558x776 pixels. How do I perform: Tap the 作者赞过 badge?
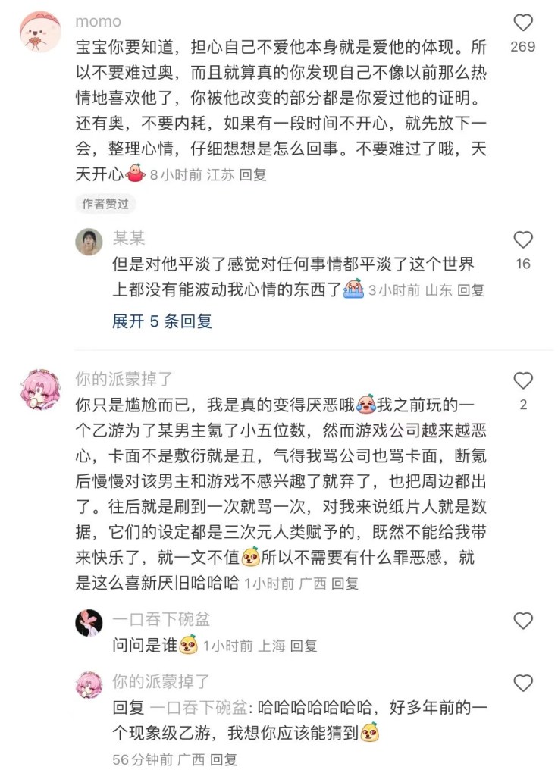click(x=105, y=204)
